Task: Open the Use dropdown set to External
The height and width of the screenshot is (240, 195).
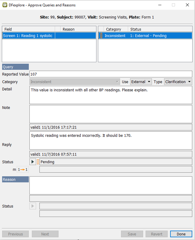Action: 141,82
